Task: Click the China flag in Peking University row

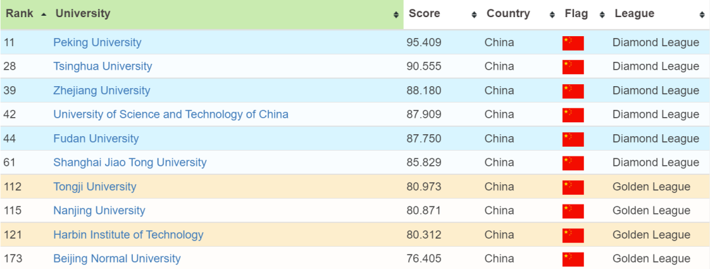Action: click(x=573, y=43)
